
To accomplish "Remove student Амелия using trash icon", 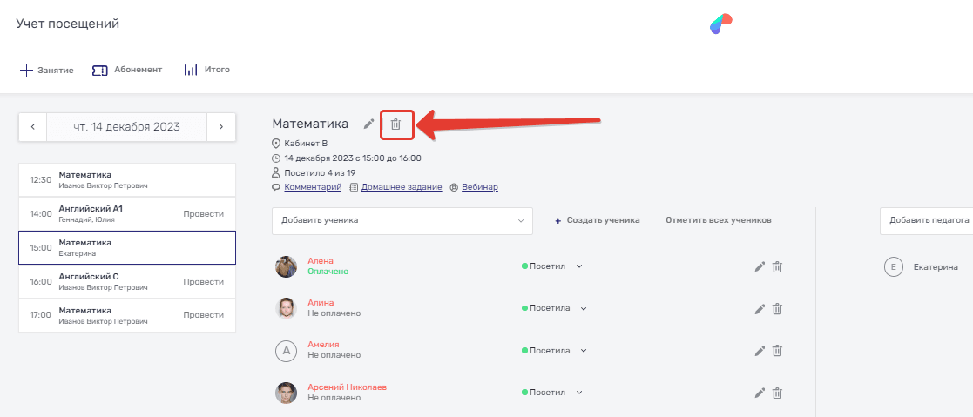I will (778, 351).
